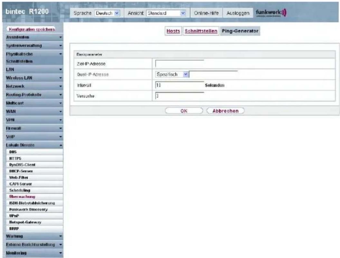The width and height of the screenshot is (340, 258).
Task: Open the Hotspot-Gateway item
Action: [35, 222]
